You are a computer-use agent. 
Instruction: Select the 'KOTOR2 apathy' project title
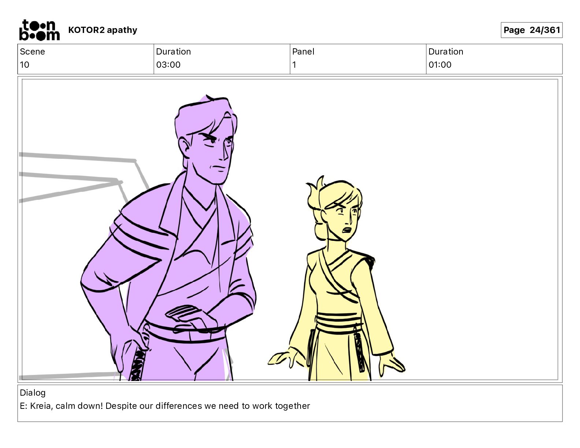(x=103, y=30)
